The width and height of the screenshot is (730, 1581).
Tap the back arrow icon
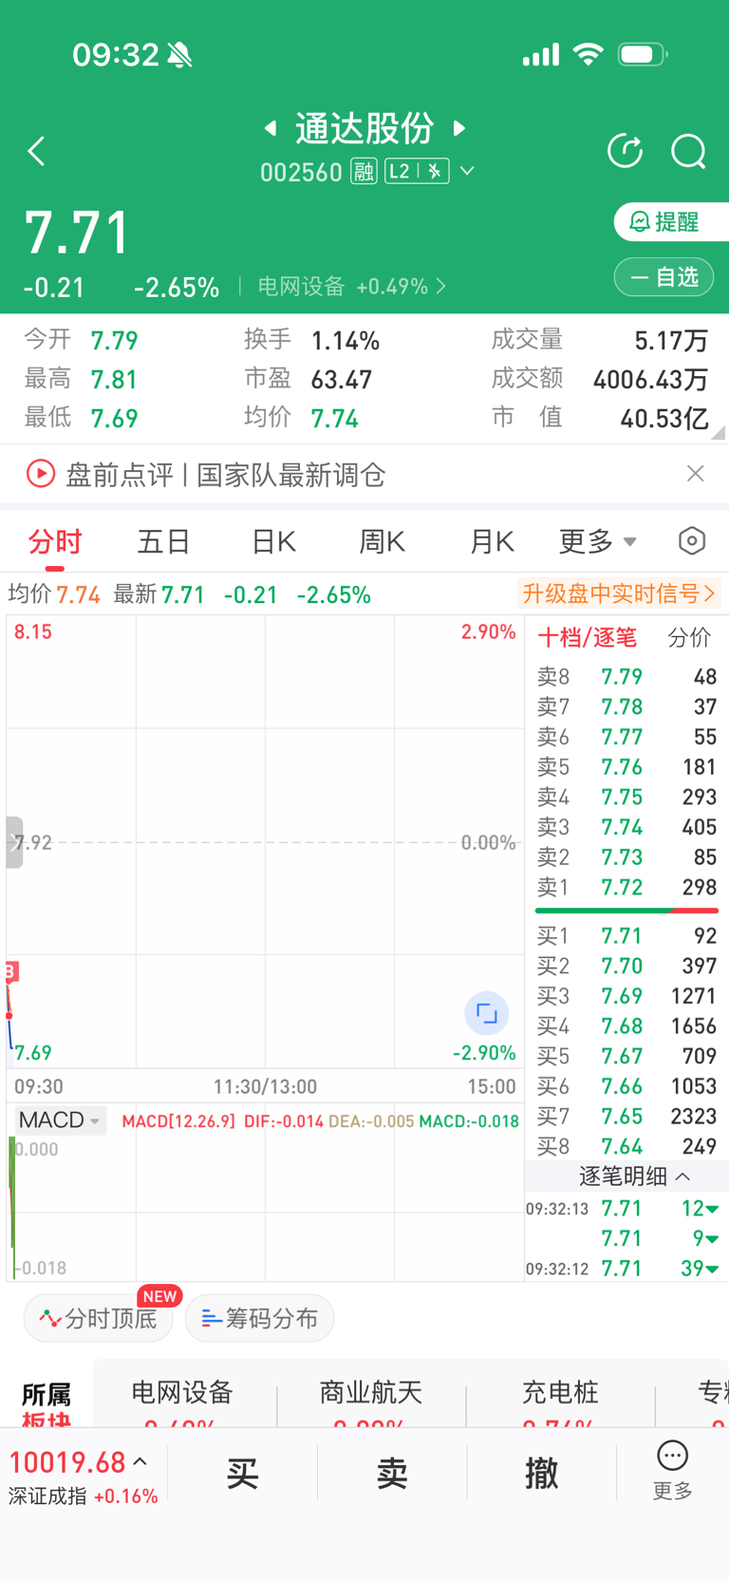[x=36, y=151]
